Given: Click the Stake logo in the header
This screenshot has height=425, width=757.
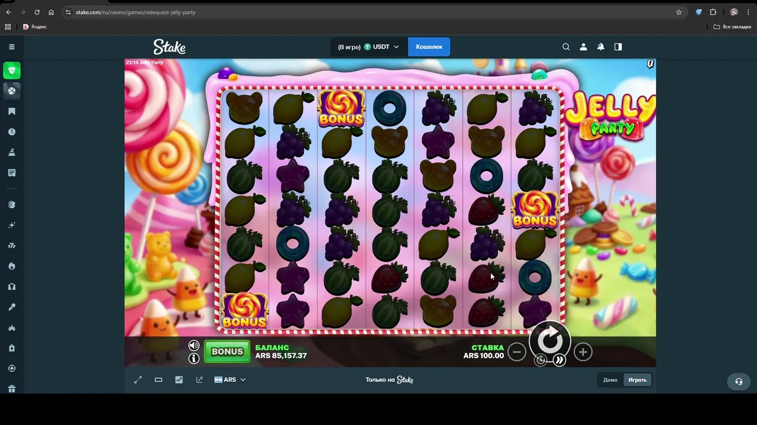Looking at the screenshot, I should (170, 47).
